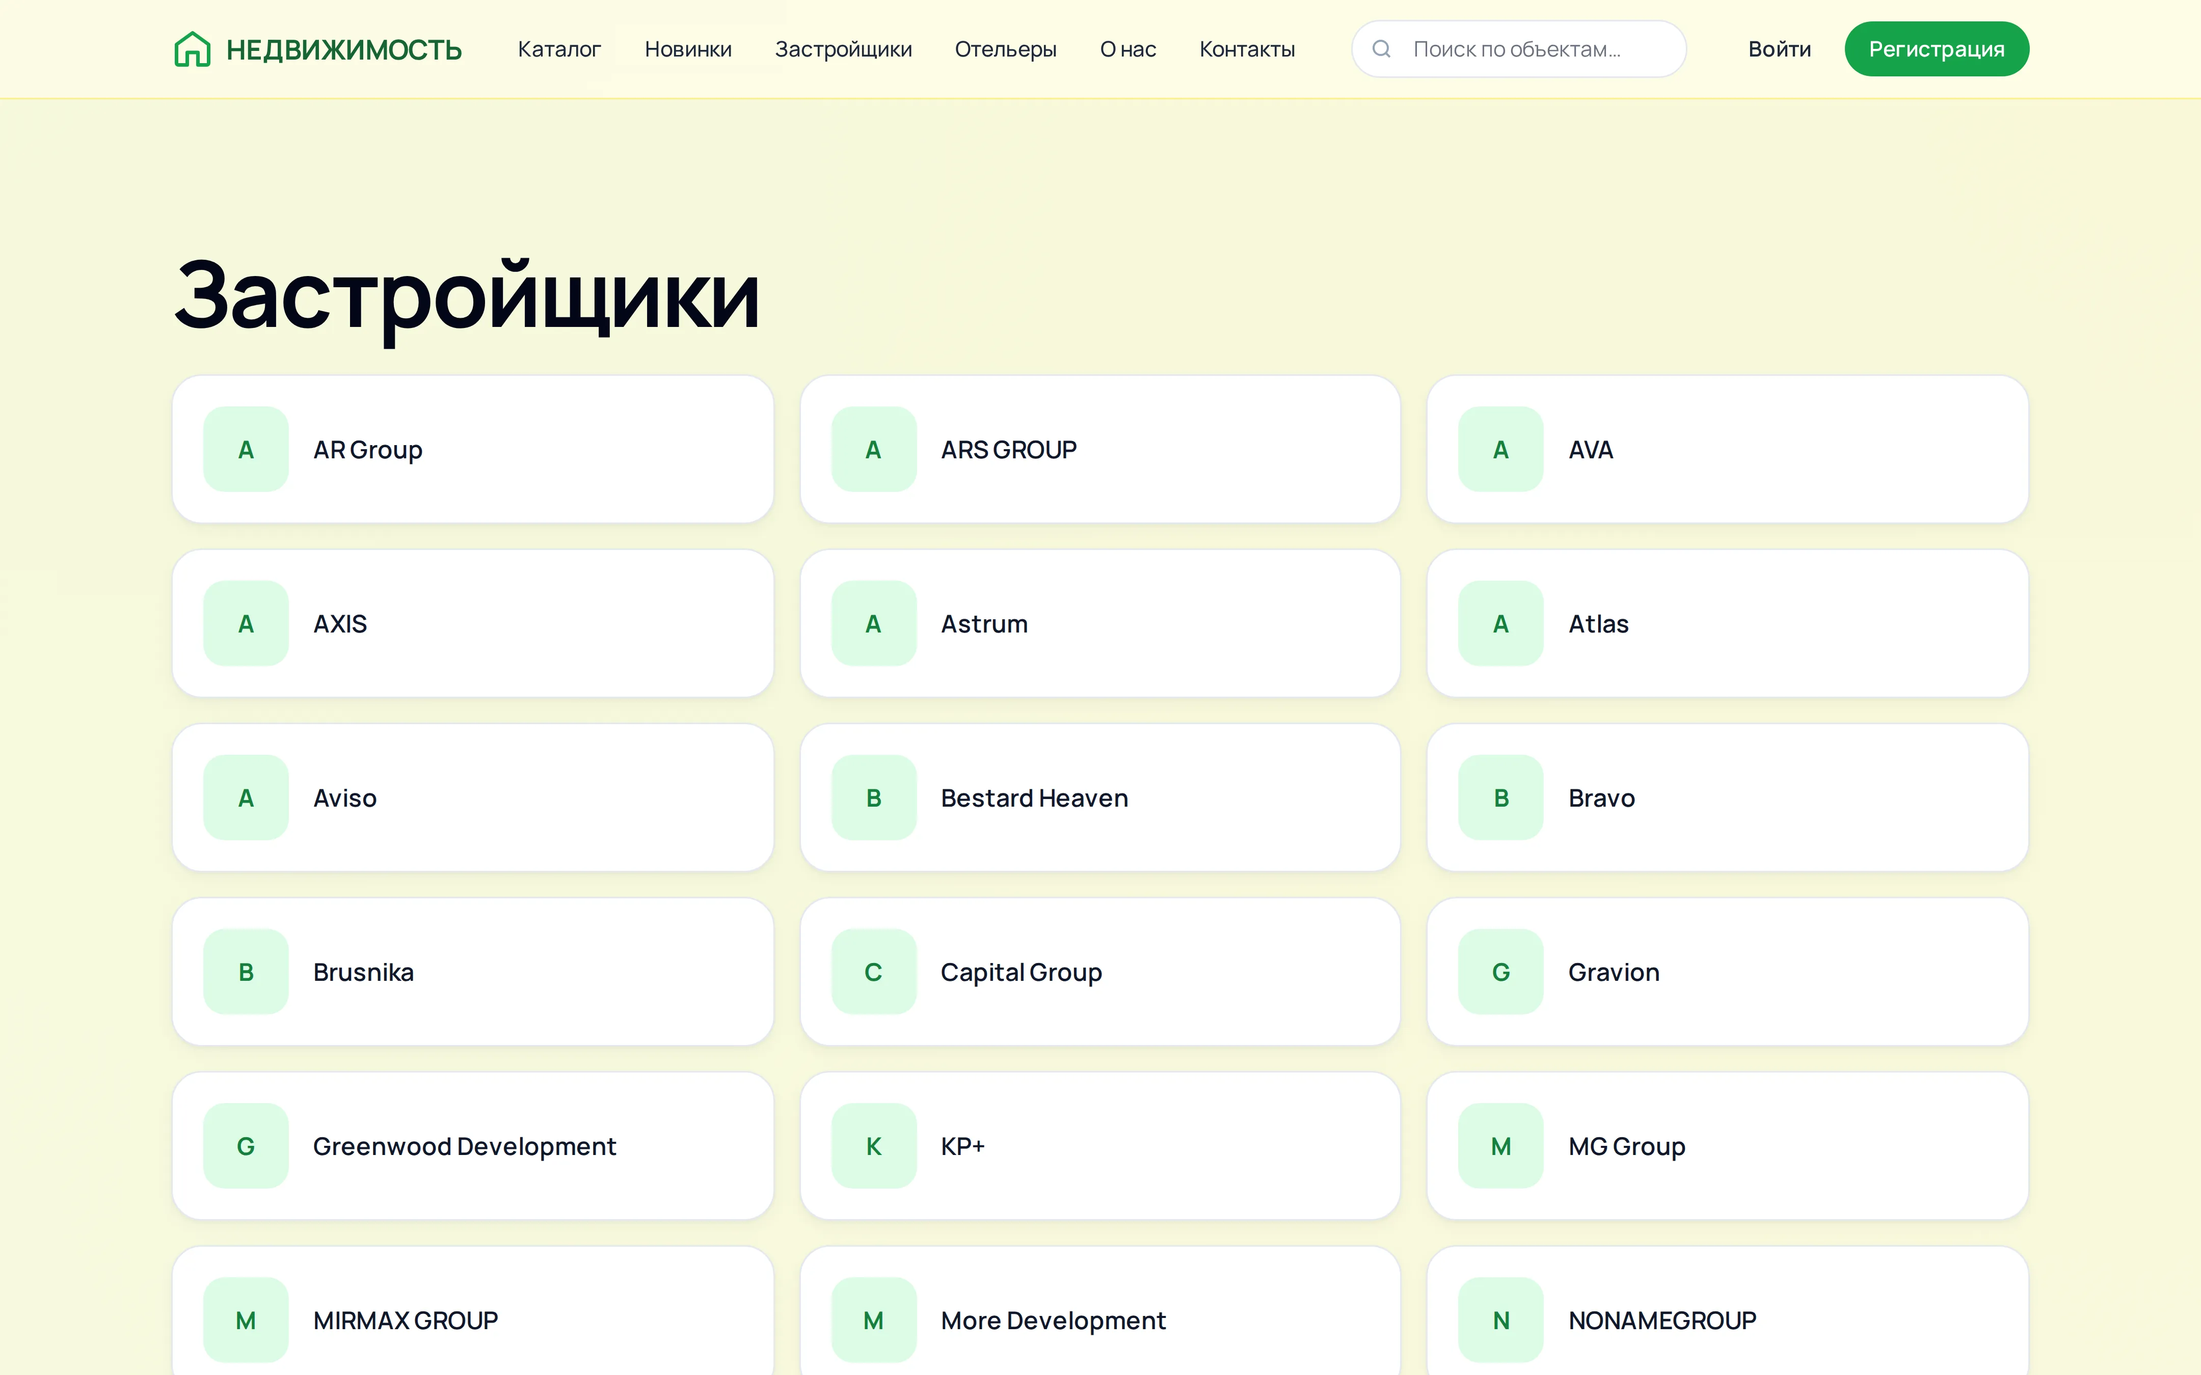
Task: Select Застройщики in the navigation bar
Action: click(843, 49)
